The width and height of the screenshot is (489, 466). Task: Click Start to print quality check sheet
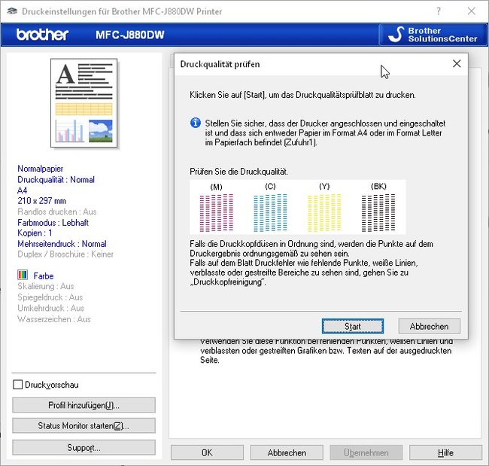coord(352,326)
